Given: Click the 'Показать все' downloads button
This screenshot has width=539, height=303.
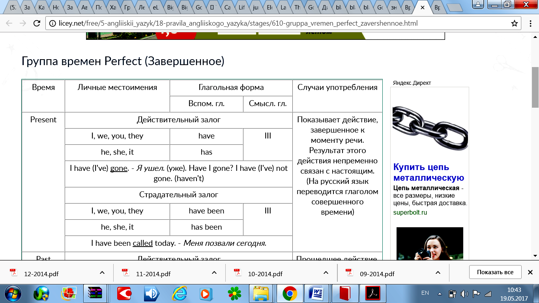Looking at the screenshot, I should coord(495,272).
